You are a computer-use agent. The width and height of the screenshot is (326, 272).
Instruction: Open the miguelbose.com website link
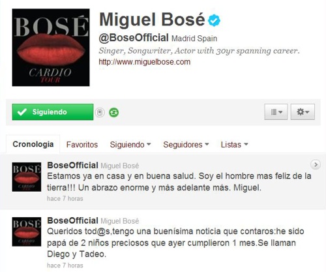click(x=145, y=62)
